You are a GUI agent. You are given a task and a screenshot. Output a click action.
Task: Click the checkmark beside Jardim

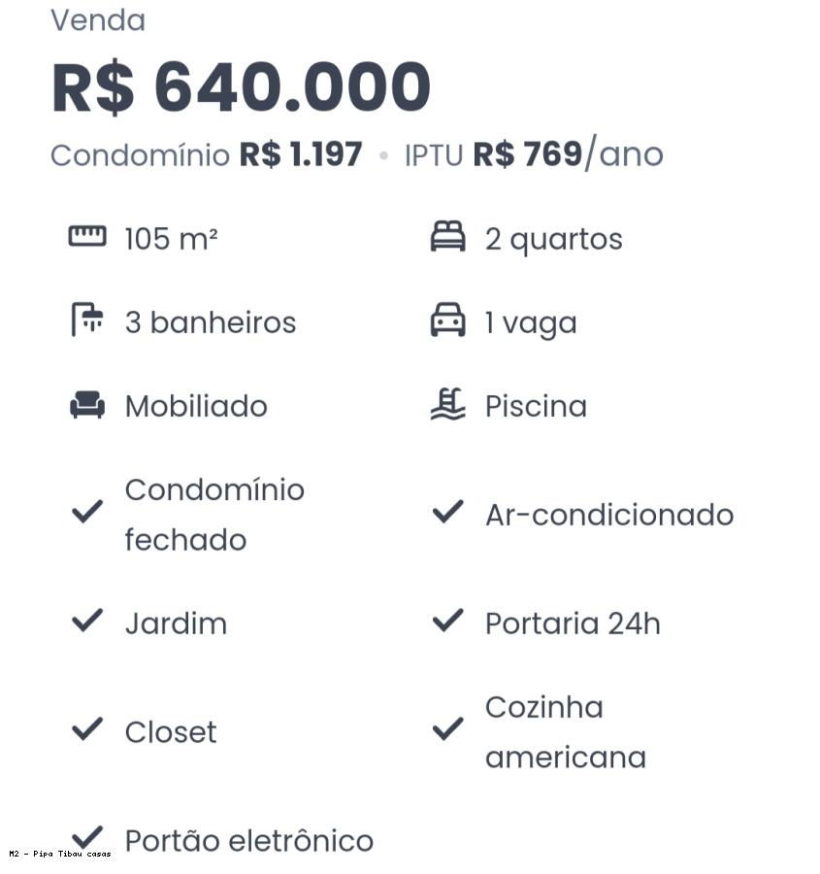click(87, 620)
